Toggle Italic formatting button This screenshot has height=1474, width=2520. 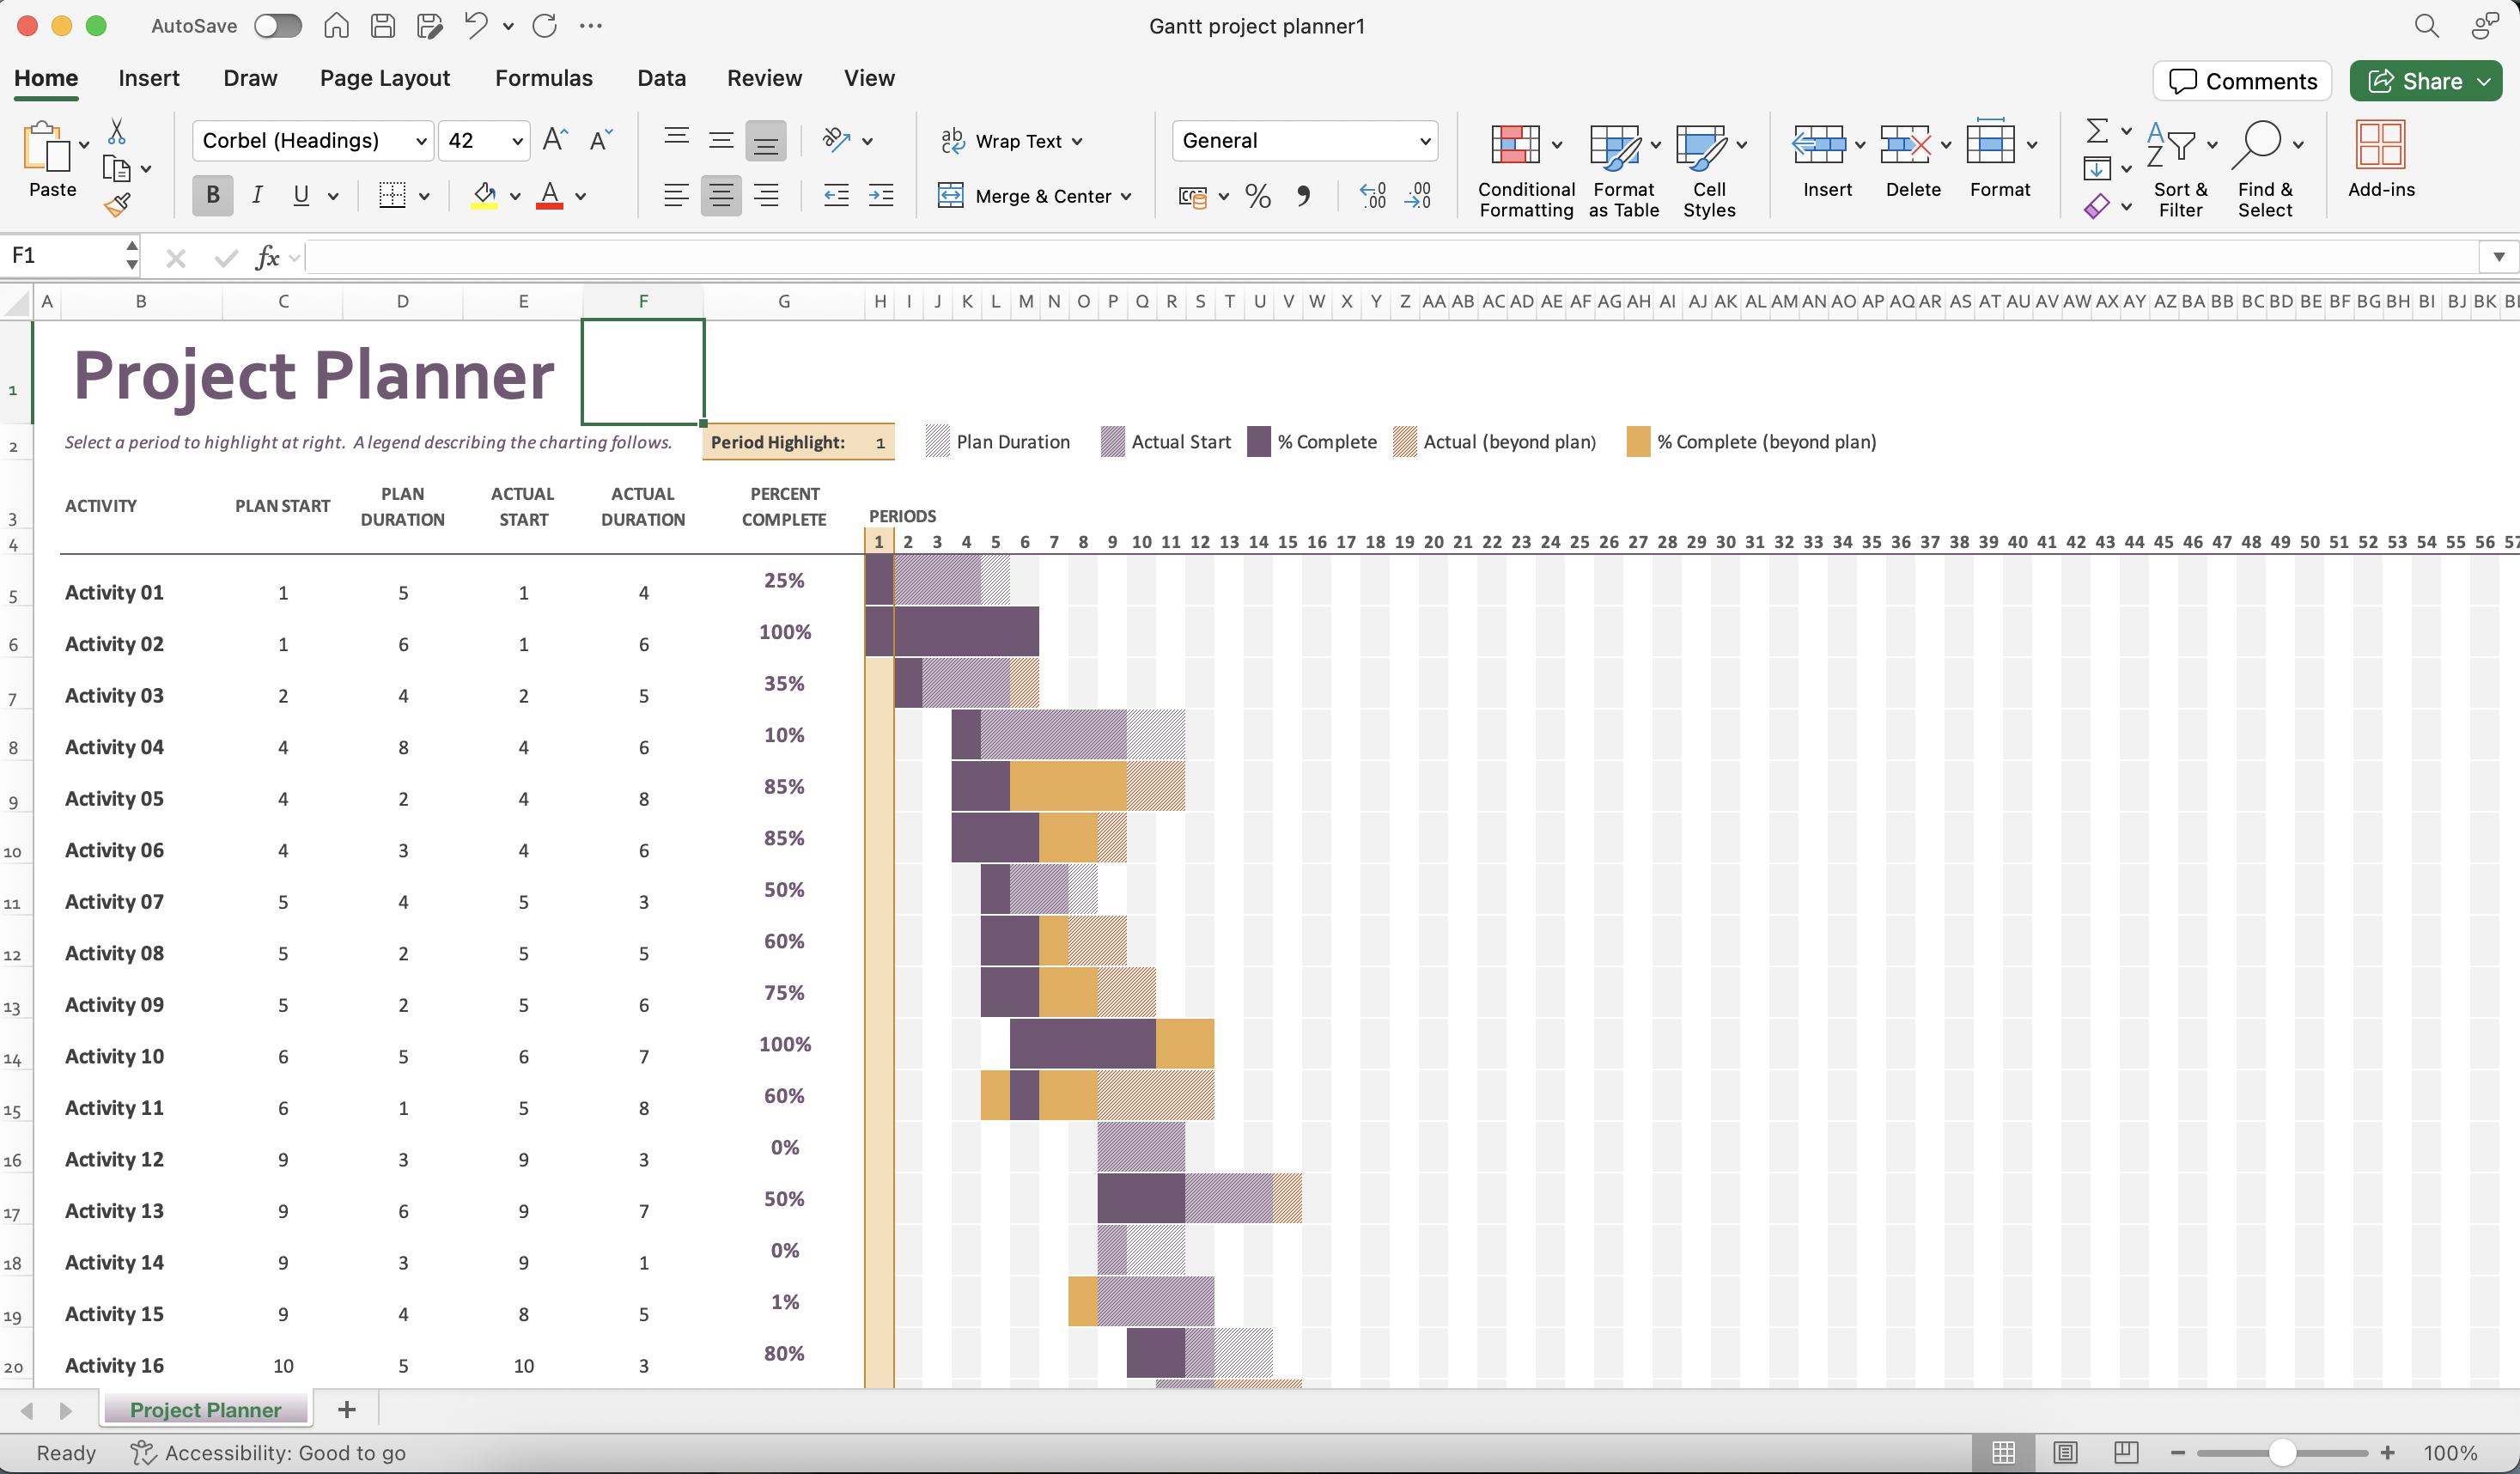tap(257, 195)
